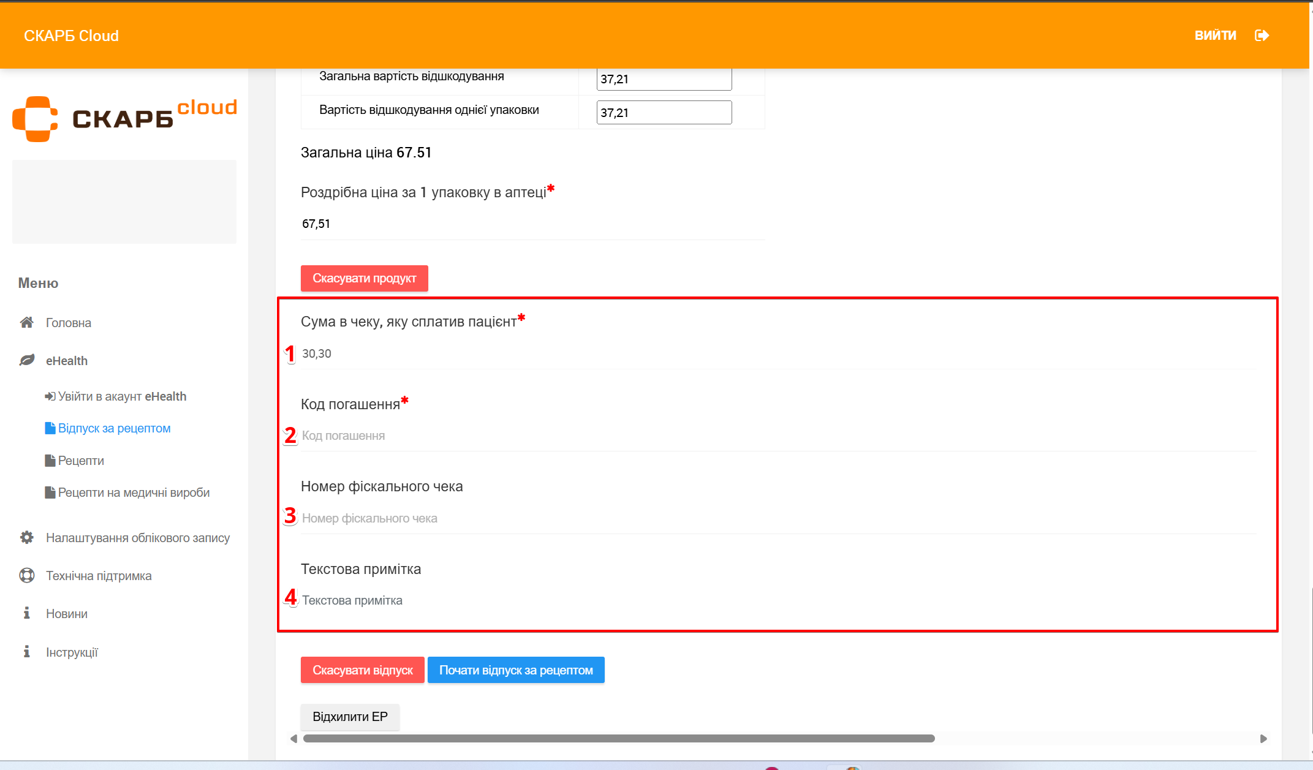Click the info icon beside Новини
This screenshot has height=770, width=1313.
(x=26, y=613)
